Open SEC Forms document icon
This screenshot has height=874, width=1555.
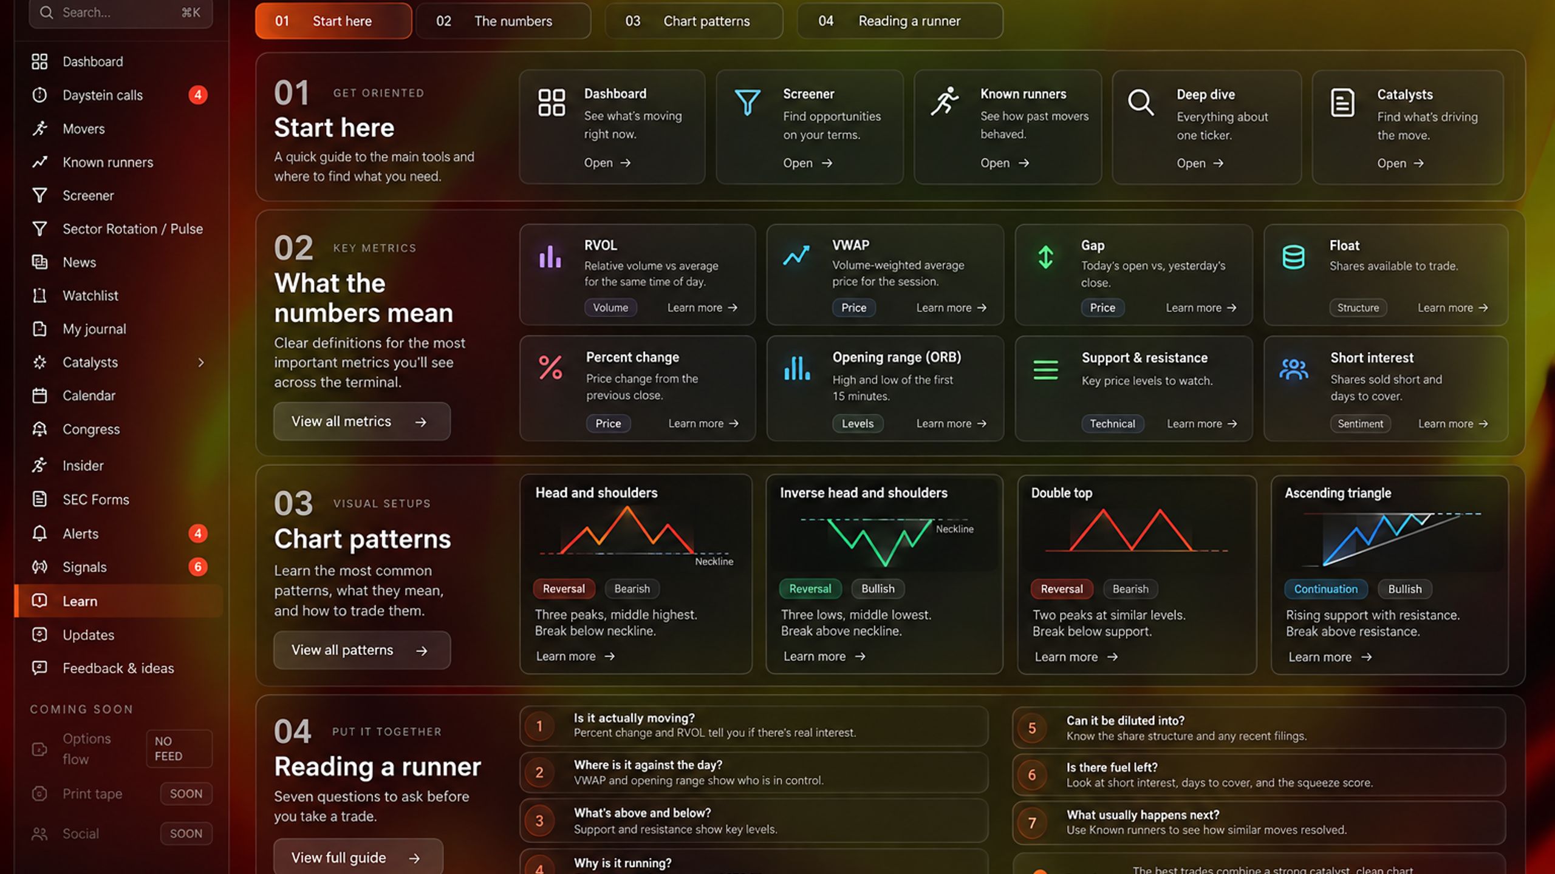tap(39, 500)
